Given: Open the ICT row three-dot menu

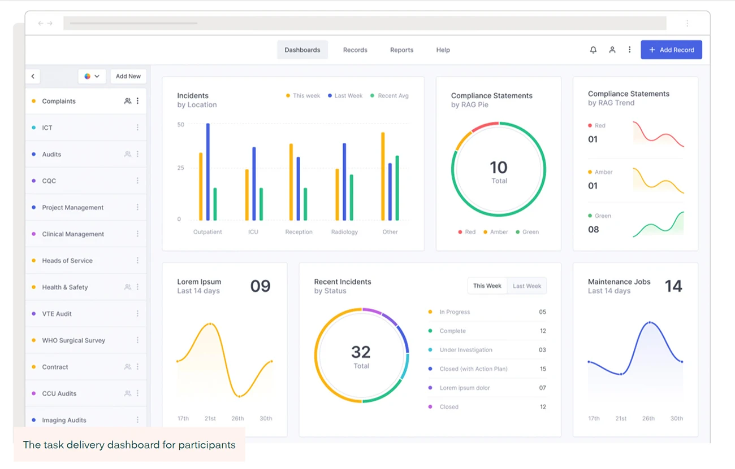Looking at the screenshot, I should (x=137, y=128).
